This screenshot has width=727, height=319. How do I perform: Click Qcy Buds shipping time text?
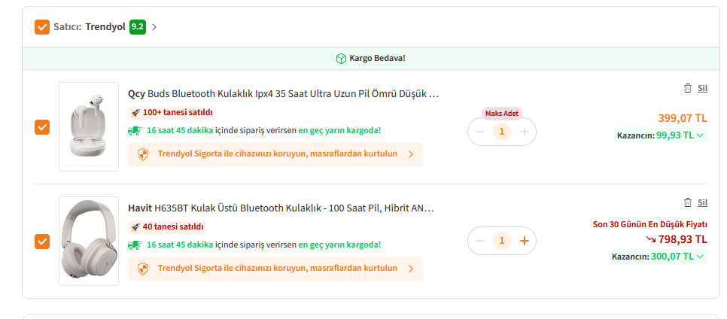263,130
